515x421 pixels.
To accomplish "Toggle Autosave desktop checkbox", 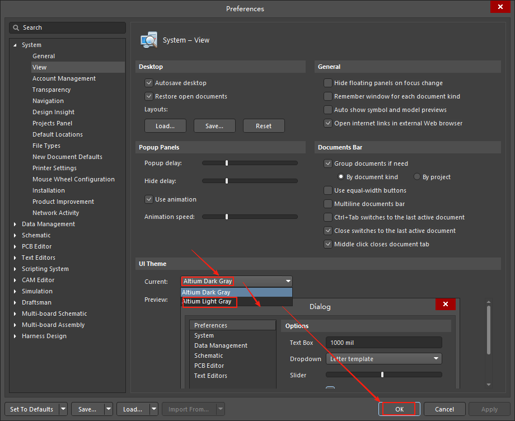I will pyautogui.click(x=149, y=83).
